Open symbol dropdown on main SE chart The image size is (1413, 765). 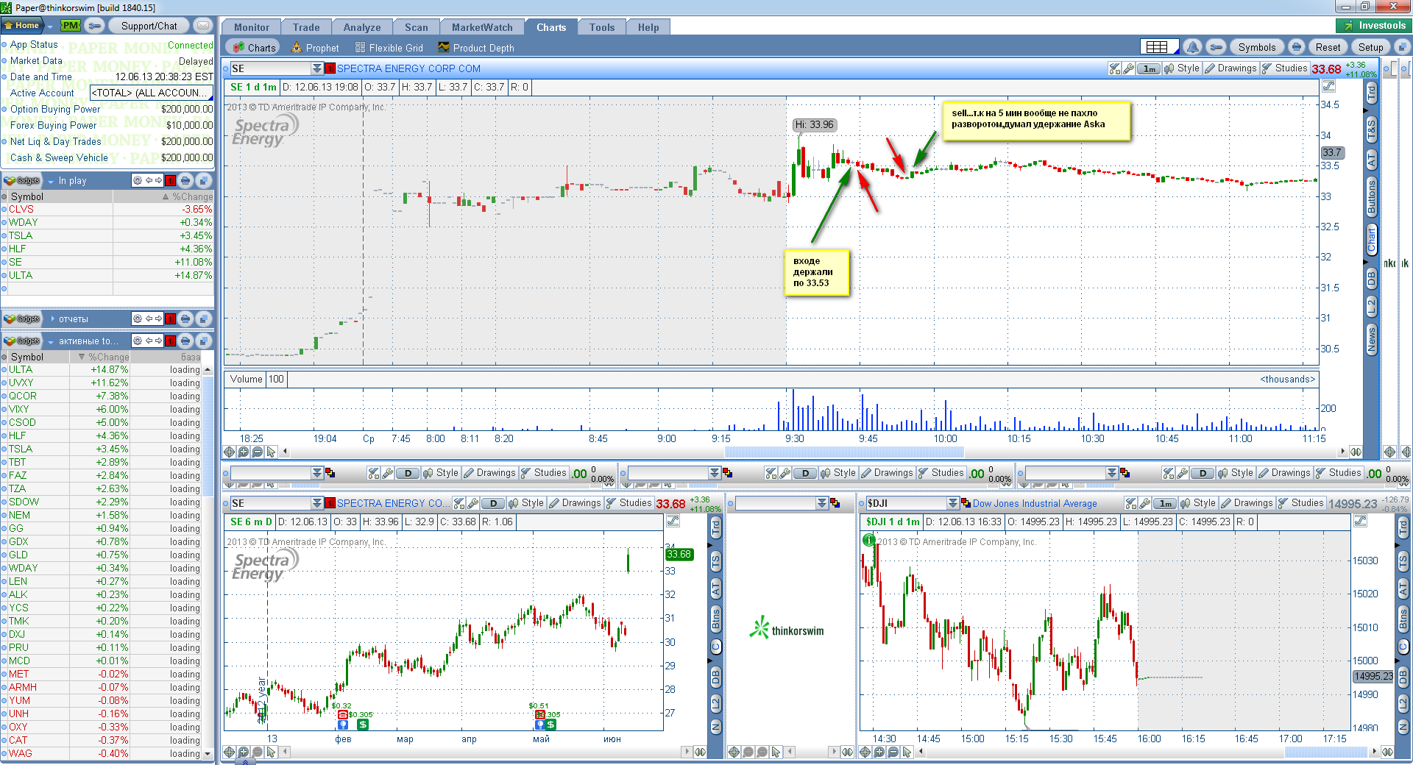[x=317, y=68]
